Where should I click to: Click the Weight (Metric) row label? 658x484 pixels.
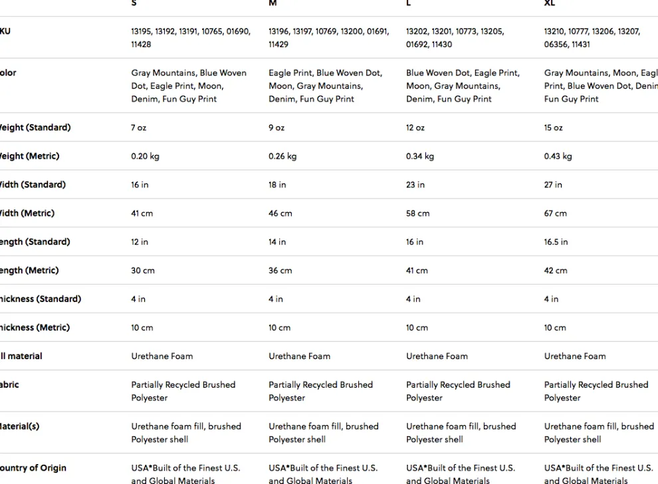[x=30, y=156]
